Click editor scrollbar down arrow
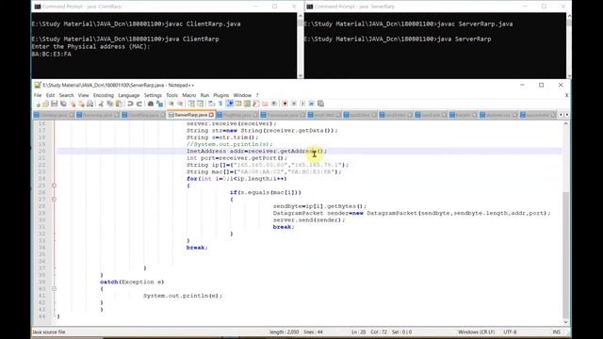 [x=565, y=322]
